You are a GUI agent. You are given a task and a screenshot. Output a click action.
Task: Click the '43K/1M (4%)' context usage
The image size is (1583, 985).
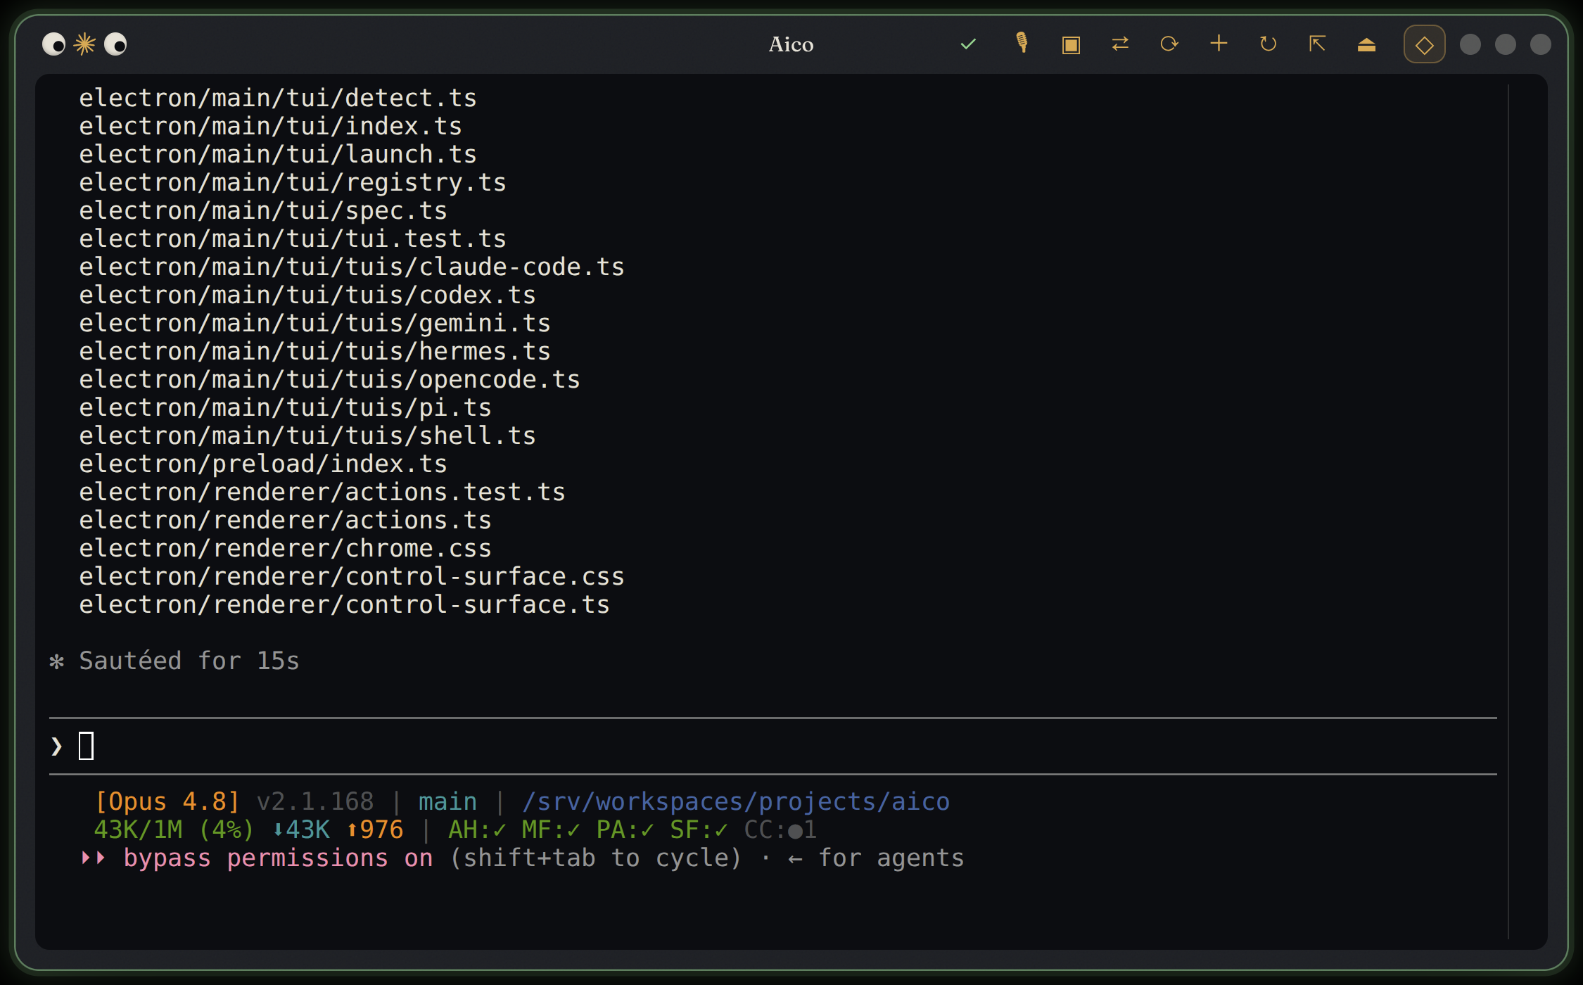click(174, 830)
